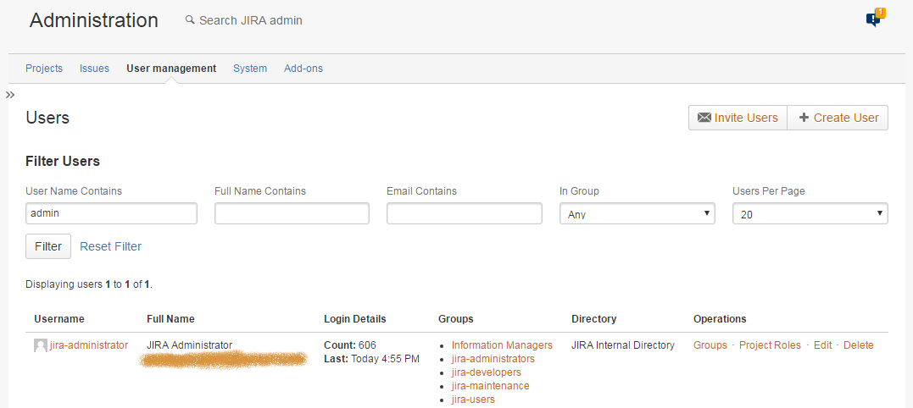This screenshot has width=913, height=408.
Task: Click the jira-administrator user avatar icon
Action: [x=41, y=345]
